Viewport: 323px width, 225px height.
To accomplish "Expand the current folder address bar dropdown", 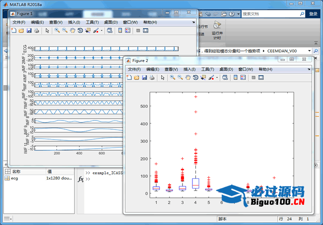I will 309,51.
